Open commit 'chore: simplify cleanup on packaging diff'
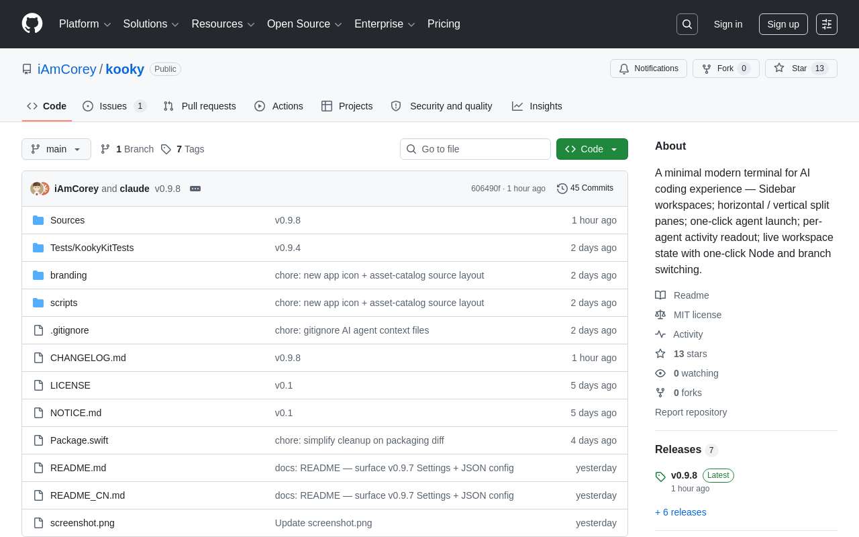This screenshot has height=537, width=859. pos(360,440)
